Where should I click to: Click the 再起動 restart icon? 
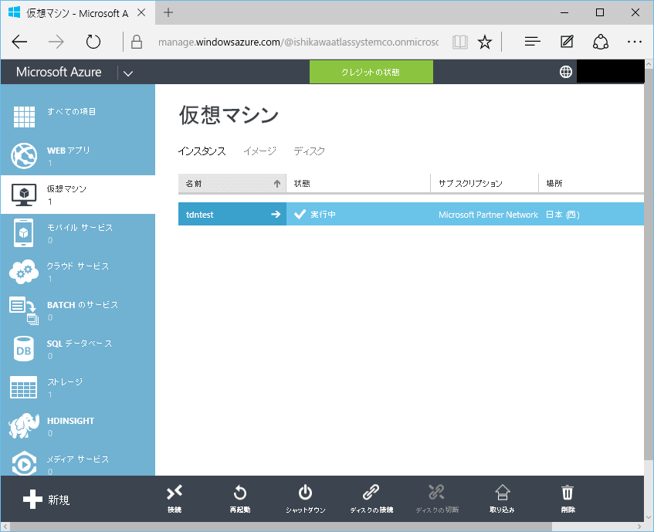coord(240,493)
